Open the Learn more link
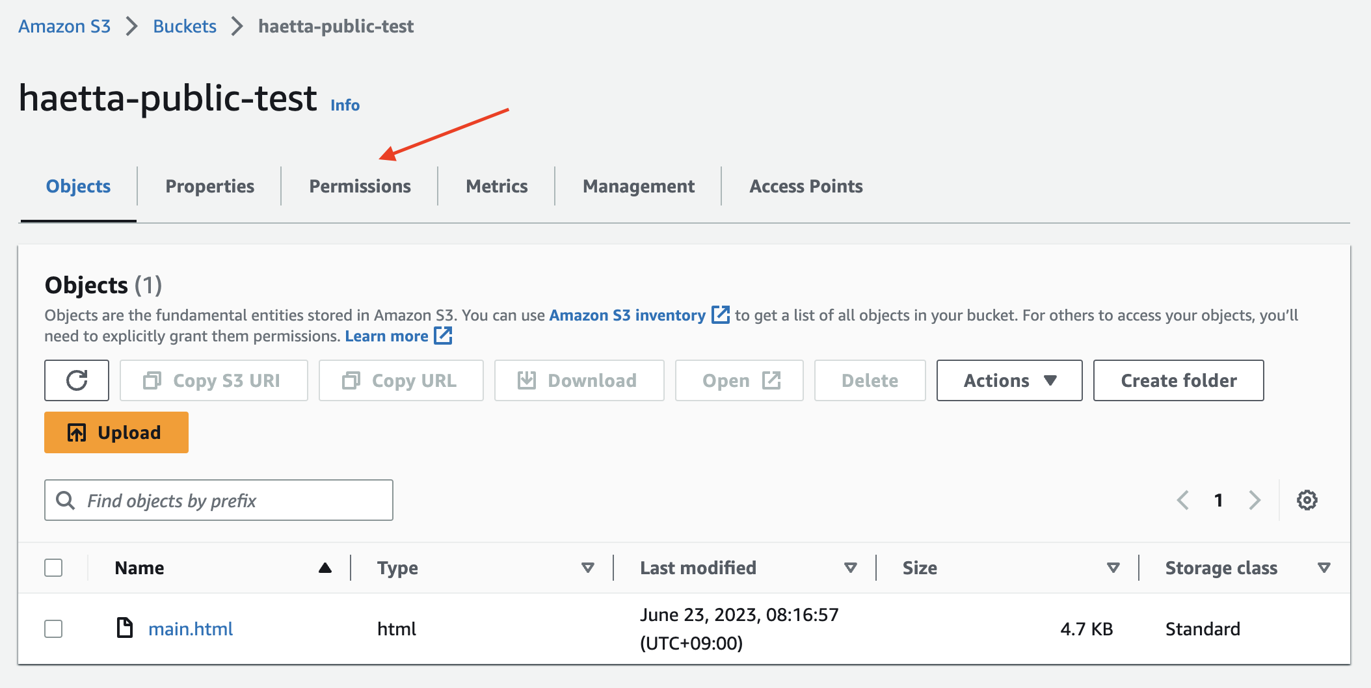 pyautogui.click(x=386, y=336)
